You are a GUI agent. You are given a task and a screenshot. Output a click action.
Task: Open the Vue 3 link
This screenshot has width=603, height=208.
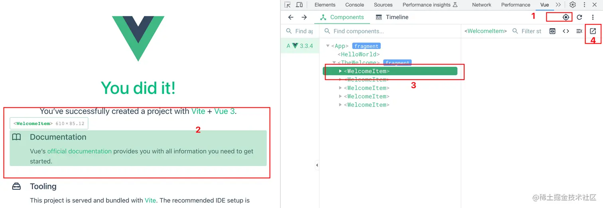pos(225,111)
